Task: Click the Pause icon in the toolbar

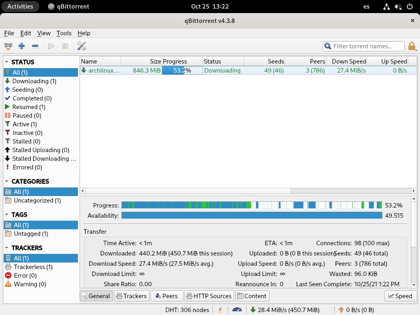Action: (65, 46)
